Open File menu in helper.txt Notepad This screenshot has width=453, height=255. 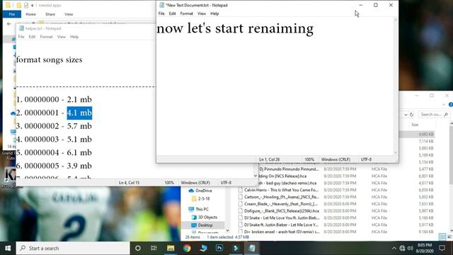pos(21,37)
